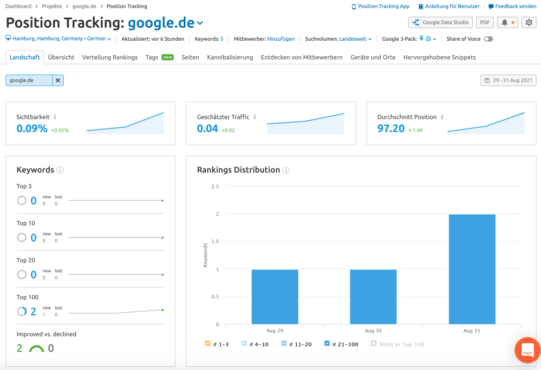The height and width of the screenshot is (370, 541).
Task: Click the Top 3 circle indicator
Action: click(x=22, y=200)
